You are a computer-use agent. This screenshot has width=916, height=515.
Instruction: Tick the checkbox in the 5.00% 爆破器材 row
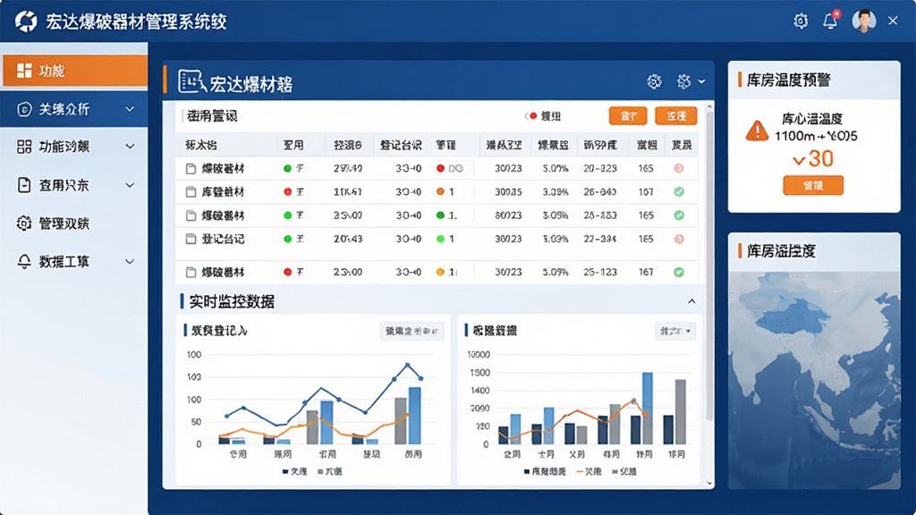coord(191,169)
